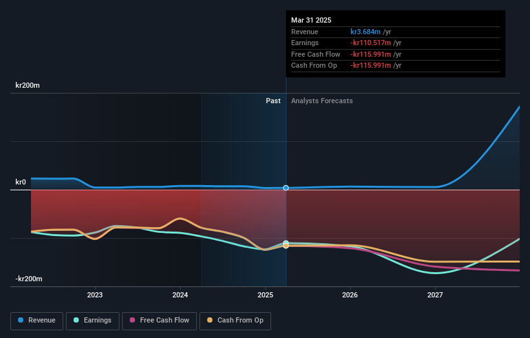The width and height of the screenshot is (530, 338).
Task: Click the Past label in chart
Action: click(x=273, y=101)
